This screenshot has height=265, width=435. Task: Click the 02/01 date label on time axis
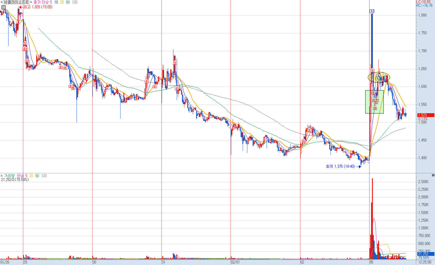click(x=236, y=262)
